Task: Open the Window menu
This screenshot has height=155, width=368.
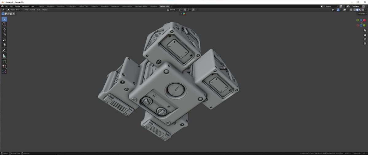Action: (25, 6)
